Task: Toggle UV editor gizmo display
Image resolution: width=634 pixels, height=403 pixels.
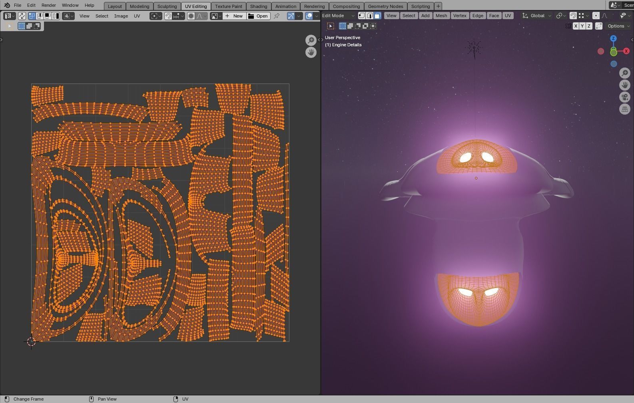Action: coord(291,16)
